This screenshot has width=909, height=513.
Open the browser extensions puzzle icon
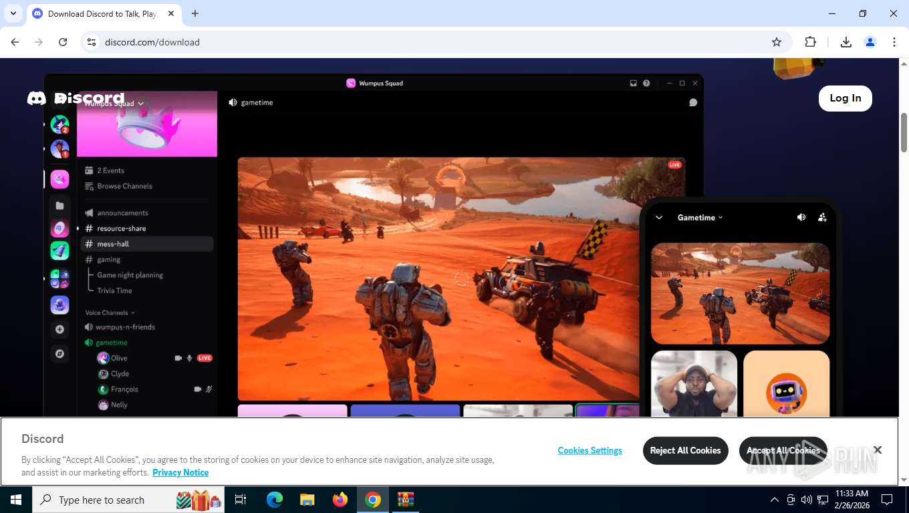[x=811, y=42]
